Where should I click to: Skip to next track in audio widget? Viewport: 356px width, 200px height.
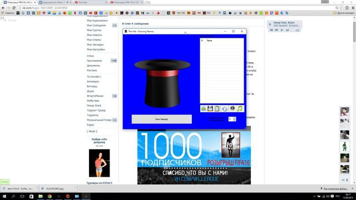(276, 30)
